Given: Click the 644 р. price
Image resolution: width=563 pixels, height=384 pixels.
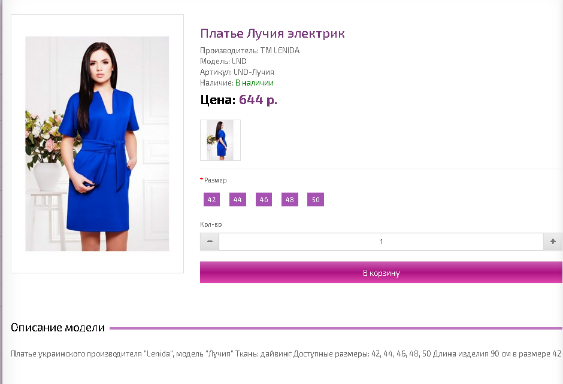Looking at the screenshot, I should [258, 100].
